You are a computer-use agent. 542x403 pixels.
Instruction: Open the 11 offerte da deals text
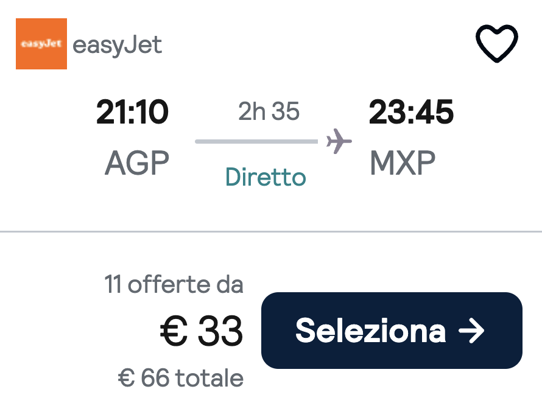click(x=174, y=284)
